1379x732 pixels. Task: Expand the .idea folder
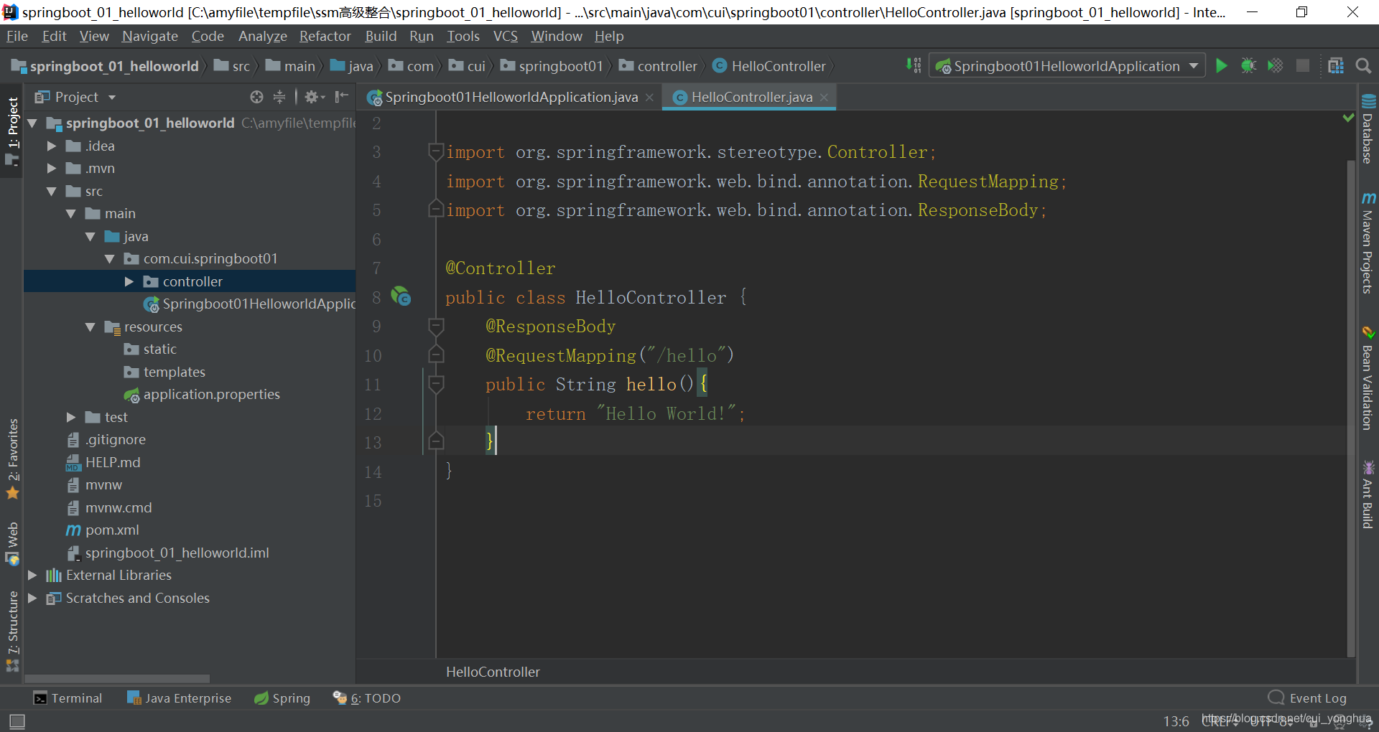pos(52,146)
